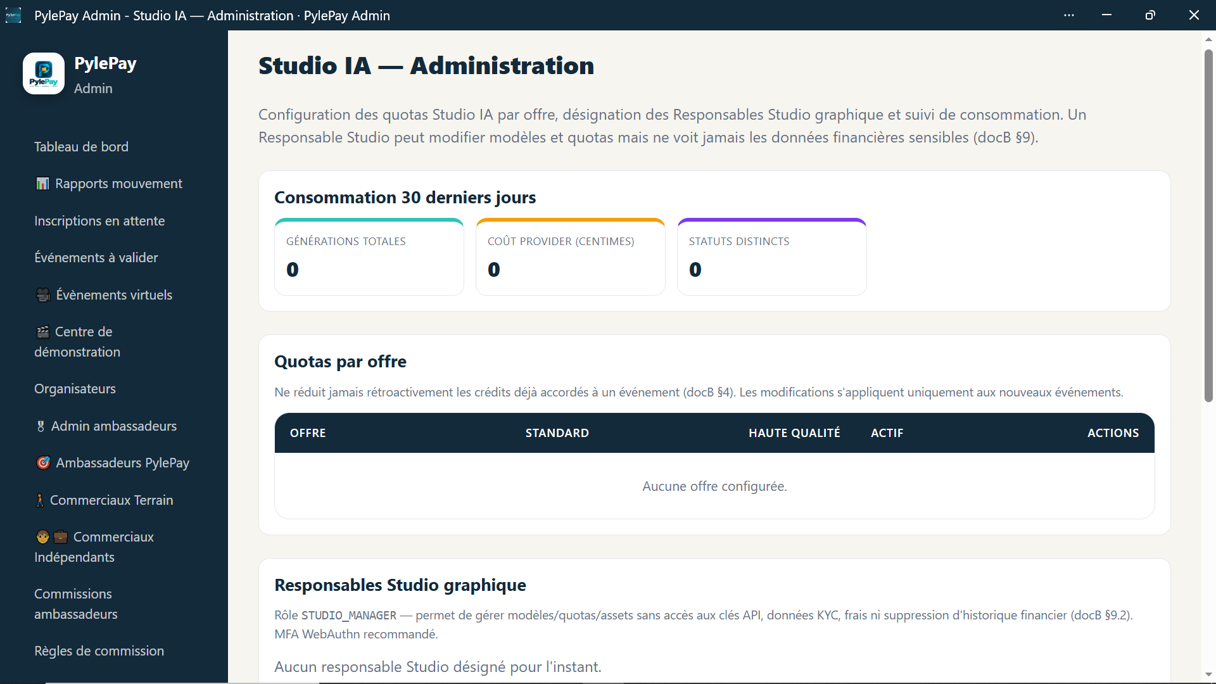Click the Statuts distincts card

(772, 257)
